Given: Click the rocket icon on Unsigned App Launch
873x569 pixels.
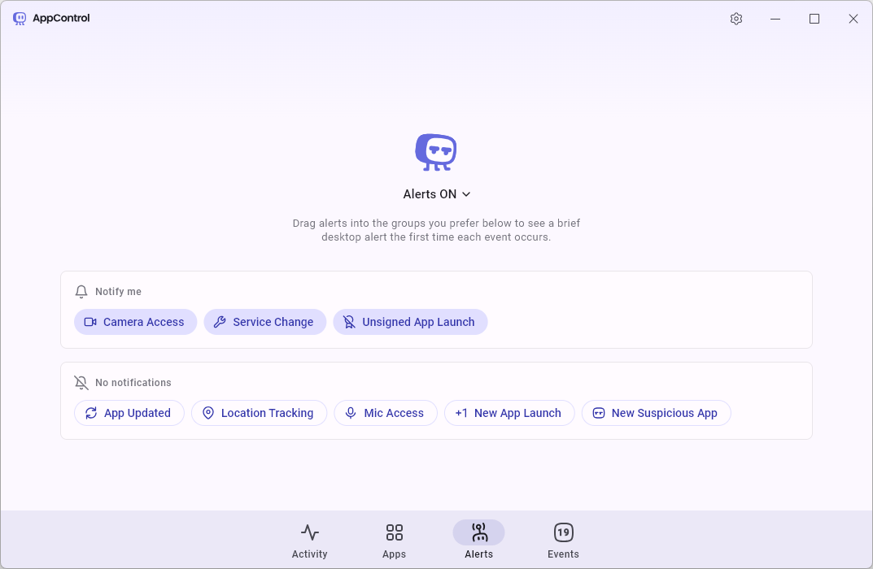Looking at the screenshot, I should (349, 322).
